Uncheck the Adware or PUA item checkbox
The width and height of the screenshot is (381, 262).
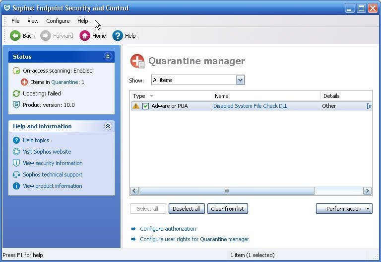[x=145, y=106]
